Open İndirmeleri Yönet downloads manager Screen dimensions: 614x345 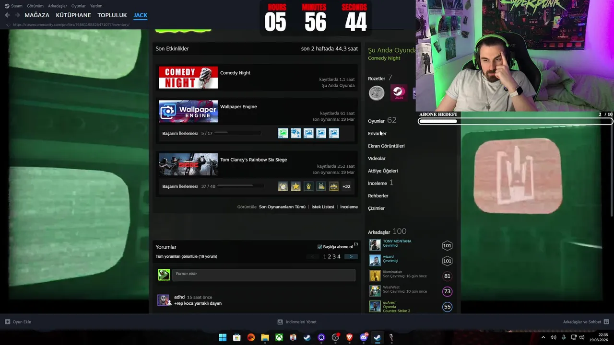[x=297, y=322]
